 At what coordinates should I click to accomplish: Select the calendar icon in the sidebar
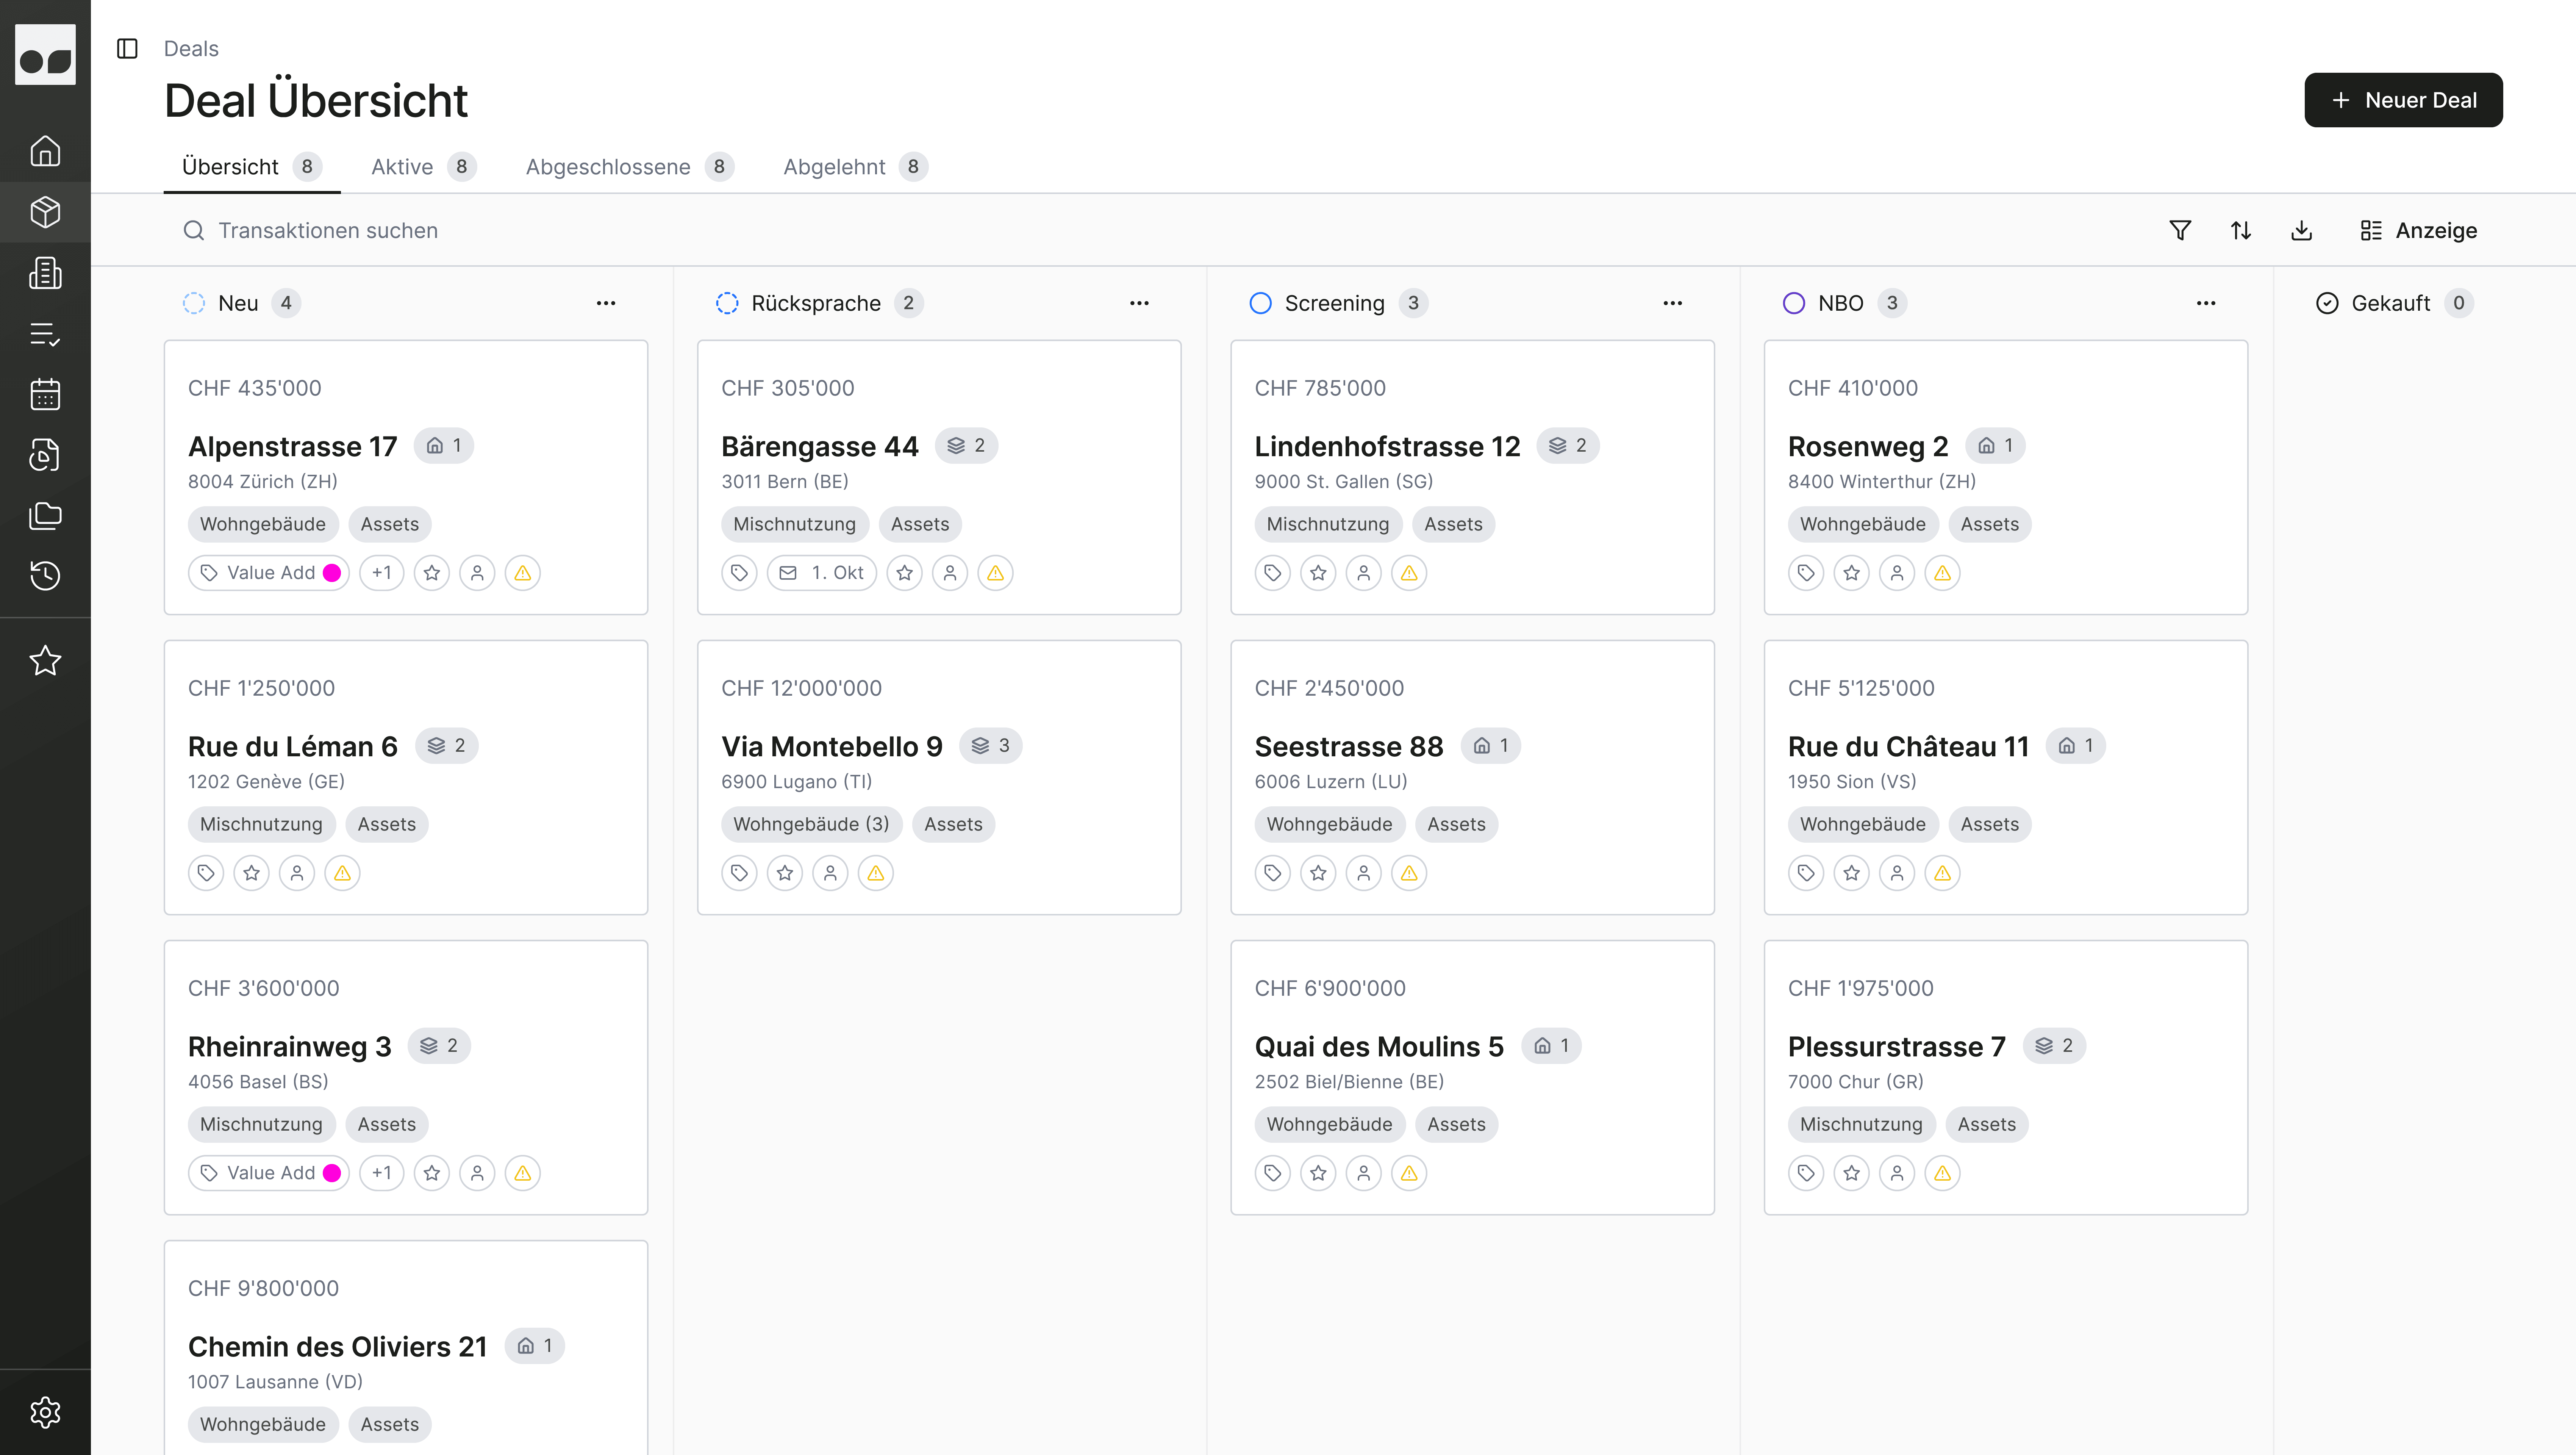coord(45,394)
